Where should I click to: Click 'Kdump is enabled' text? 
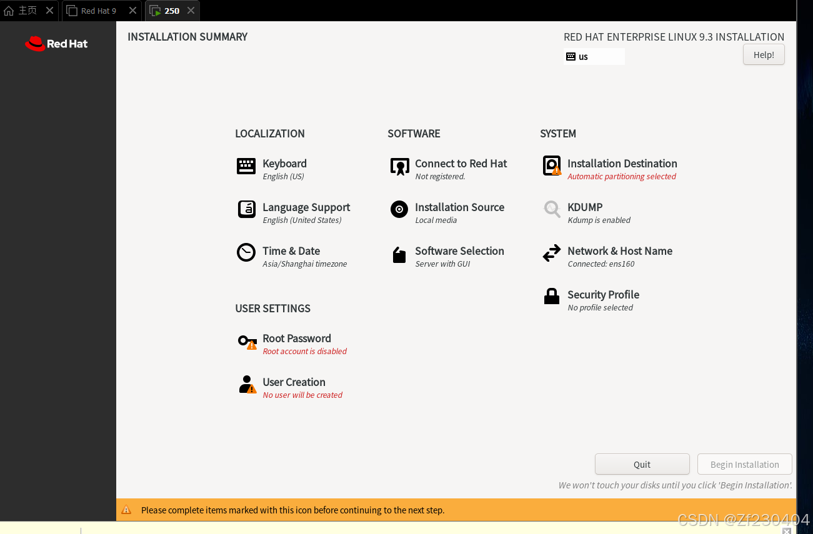click(x=599, y=220)
